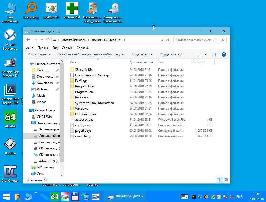
Task: Expand the Упорядочить dropdown
Action: point(39,54)
